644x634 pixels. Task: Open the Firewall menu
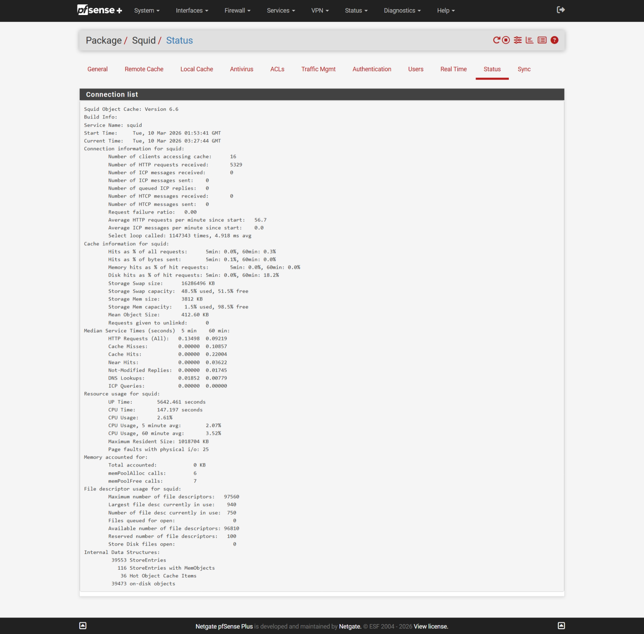click(237, 11)
